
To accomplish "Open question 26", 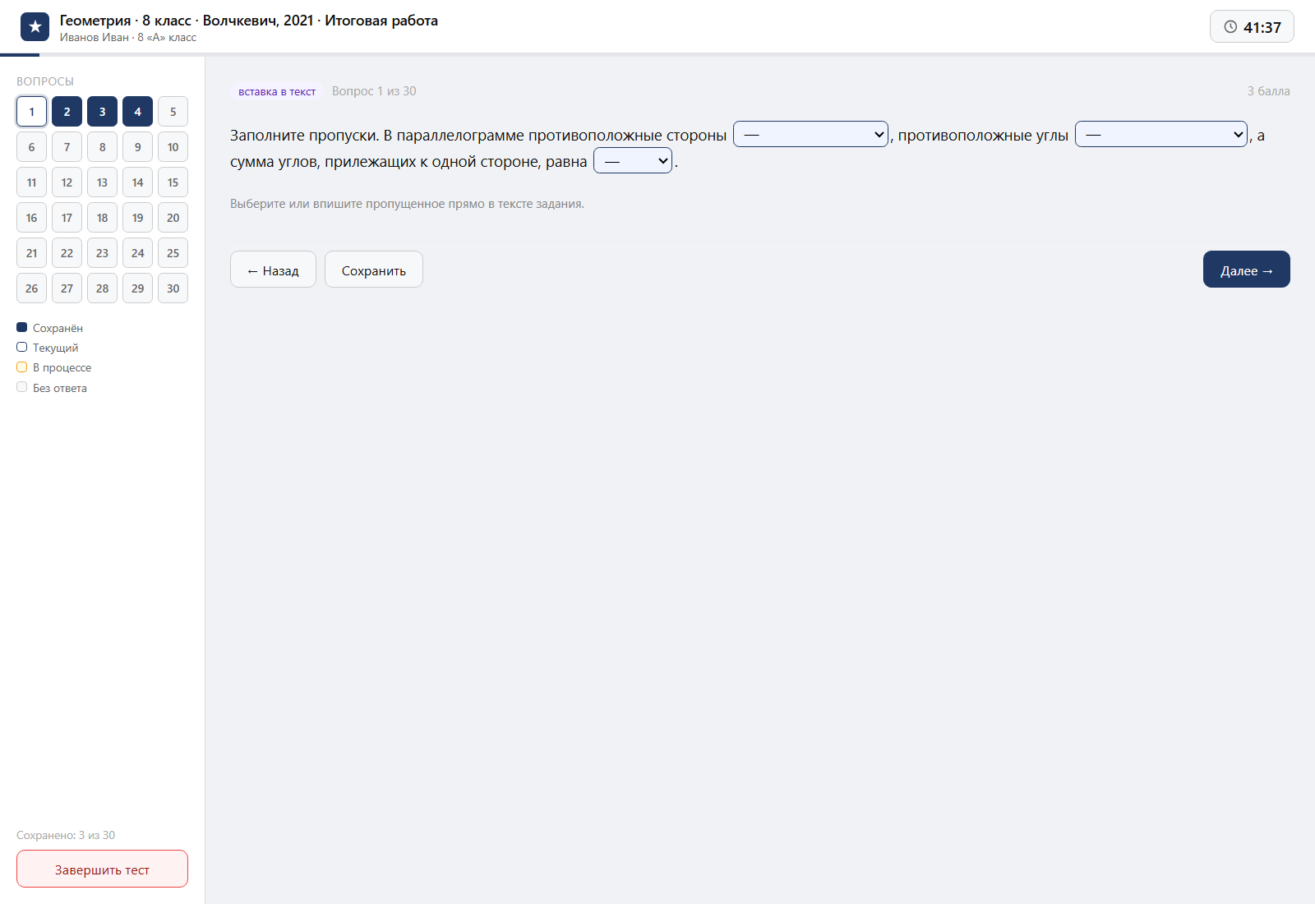I will [x=31, y=288].
